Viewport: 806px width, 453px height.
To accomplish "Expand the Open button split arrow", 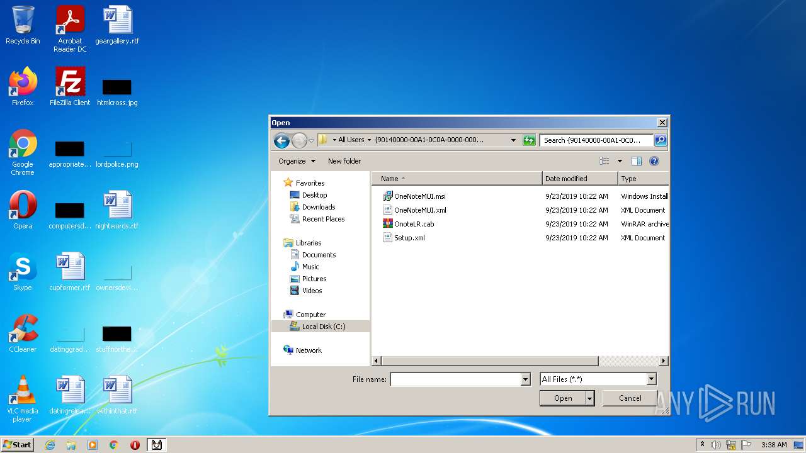I will coord(589,398).
